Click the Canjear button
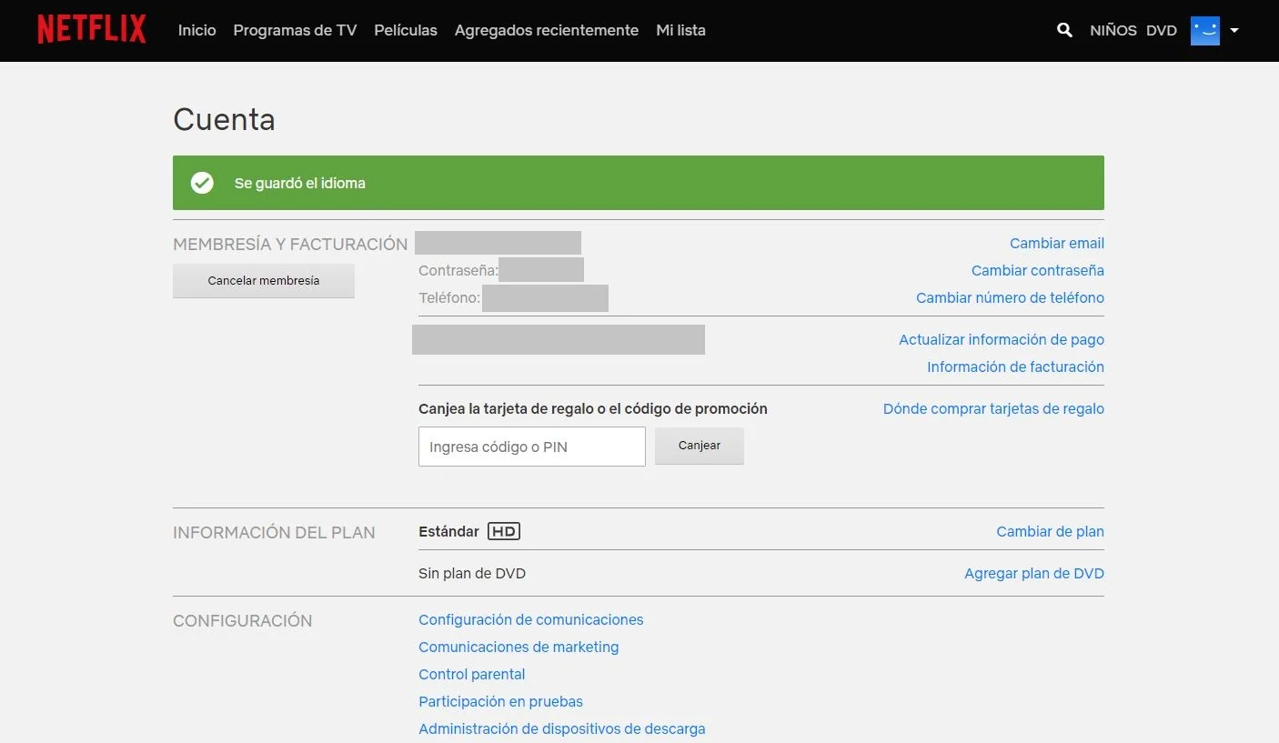 pyautogui.click(x=700, y=446)
